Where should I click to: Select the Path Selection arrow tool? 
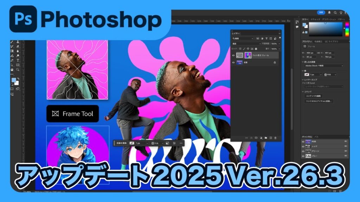[x=12, y=65]
